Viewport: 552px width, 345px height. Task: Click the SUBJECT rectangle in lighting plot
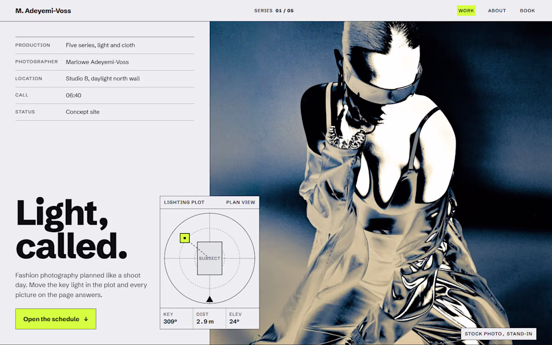coord(209,258)
